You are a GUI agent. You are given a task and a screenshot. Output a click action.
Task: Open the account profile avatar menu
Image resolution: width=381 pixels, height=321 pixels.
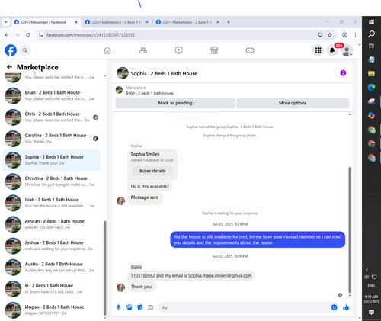[x=347, y=50]
